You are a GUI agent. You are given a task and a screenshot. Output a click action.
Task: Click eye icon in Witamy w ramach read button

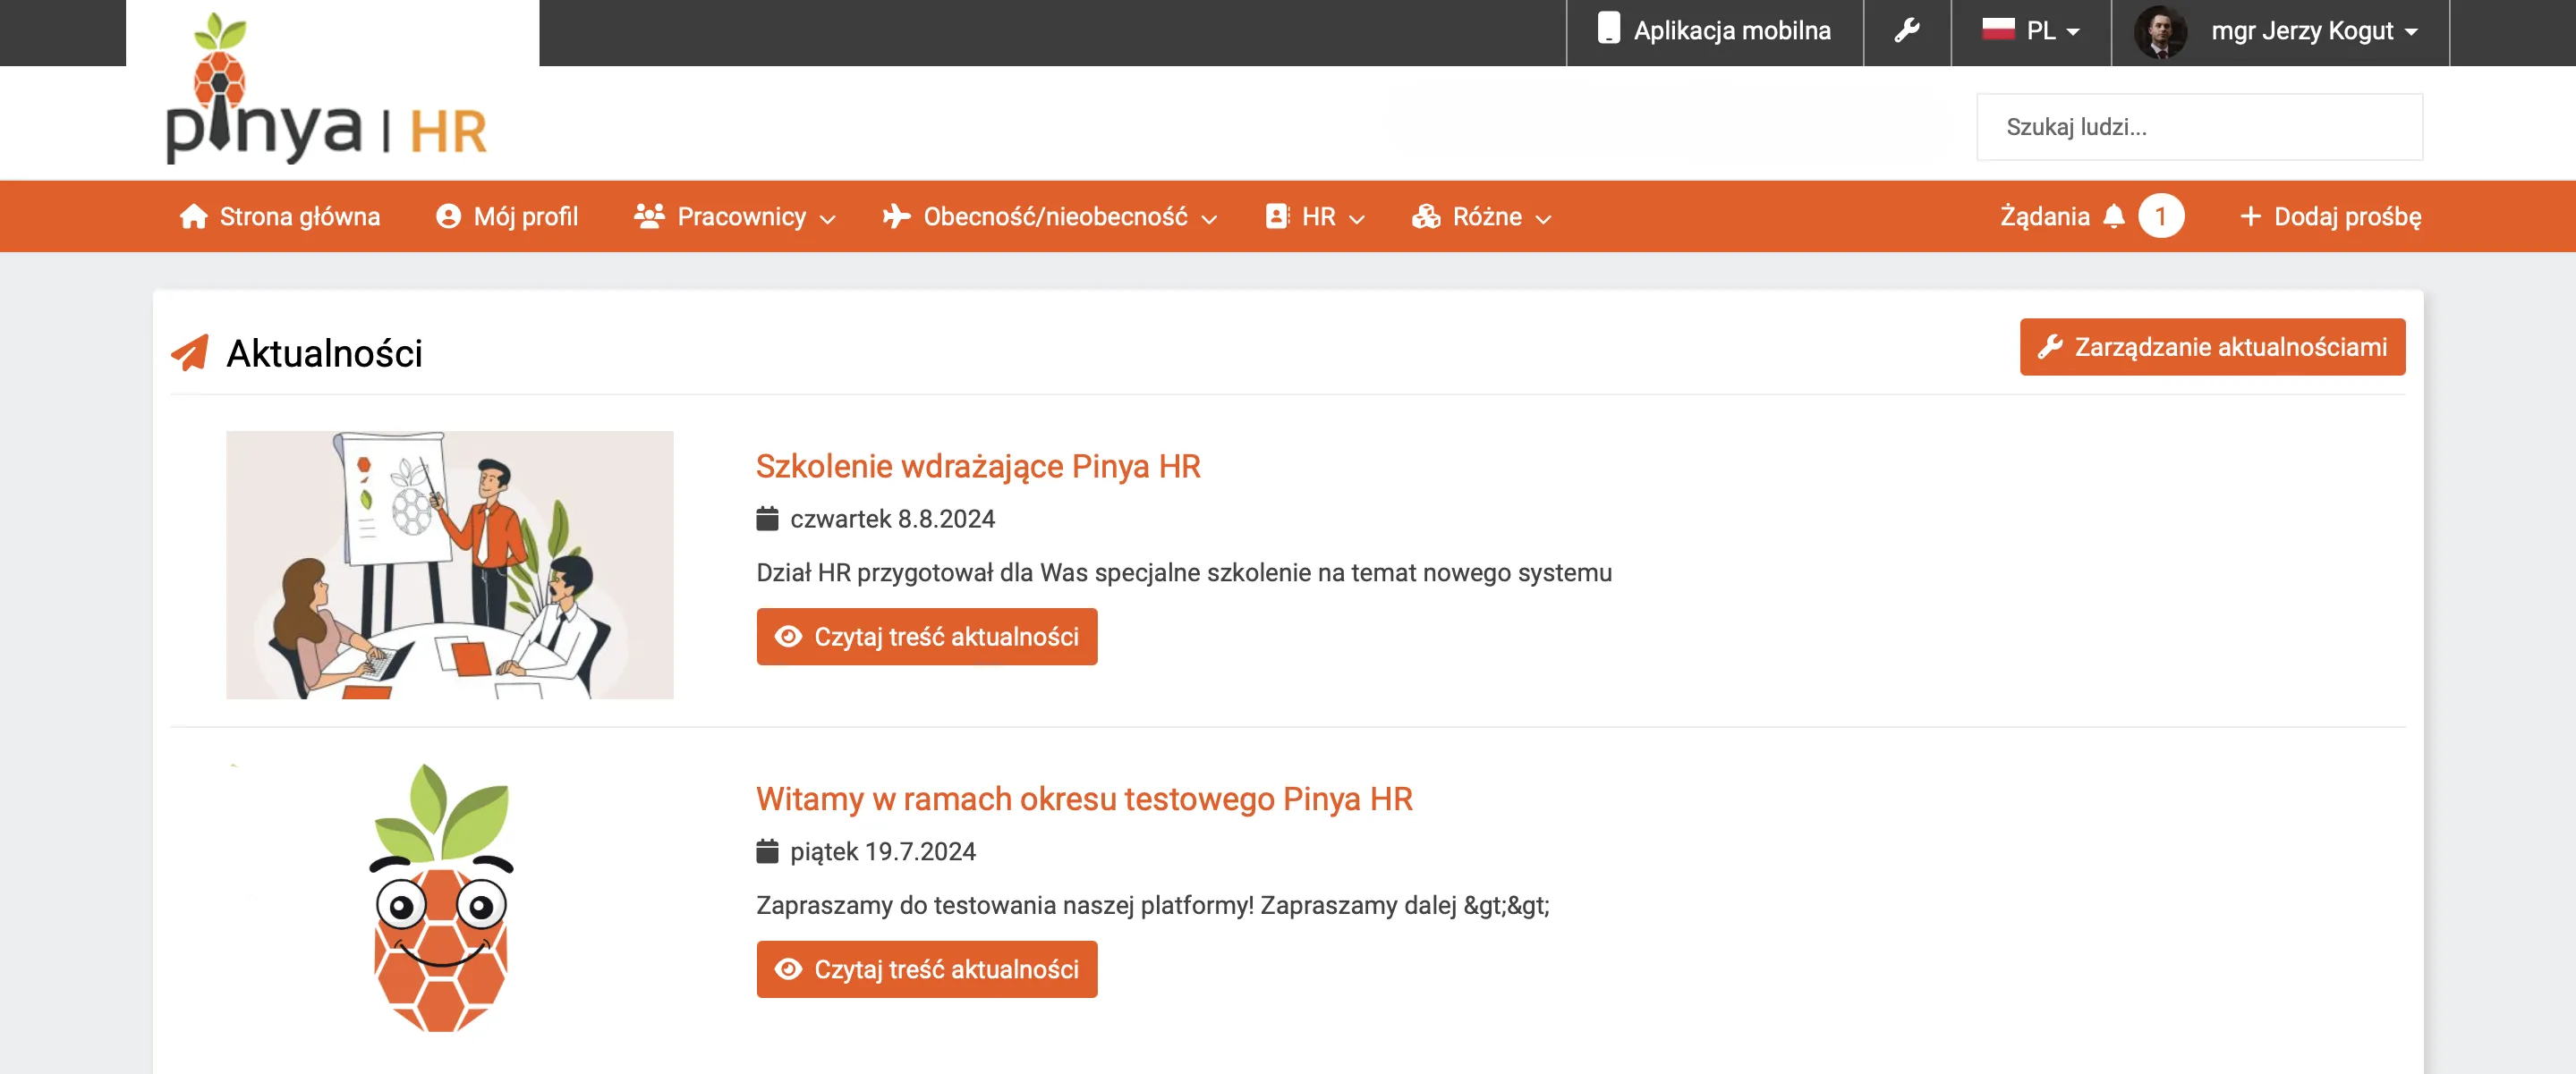pyautogui.click(x=788, y=969)
